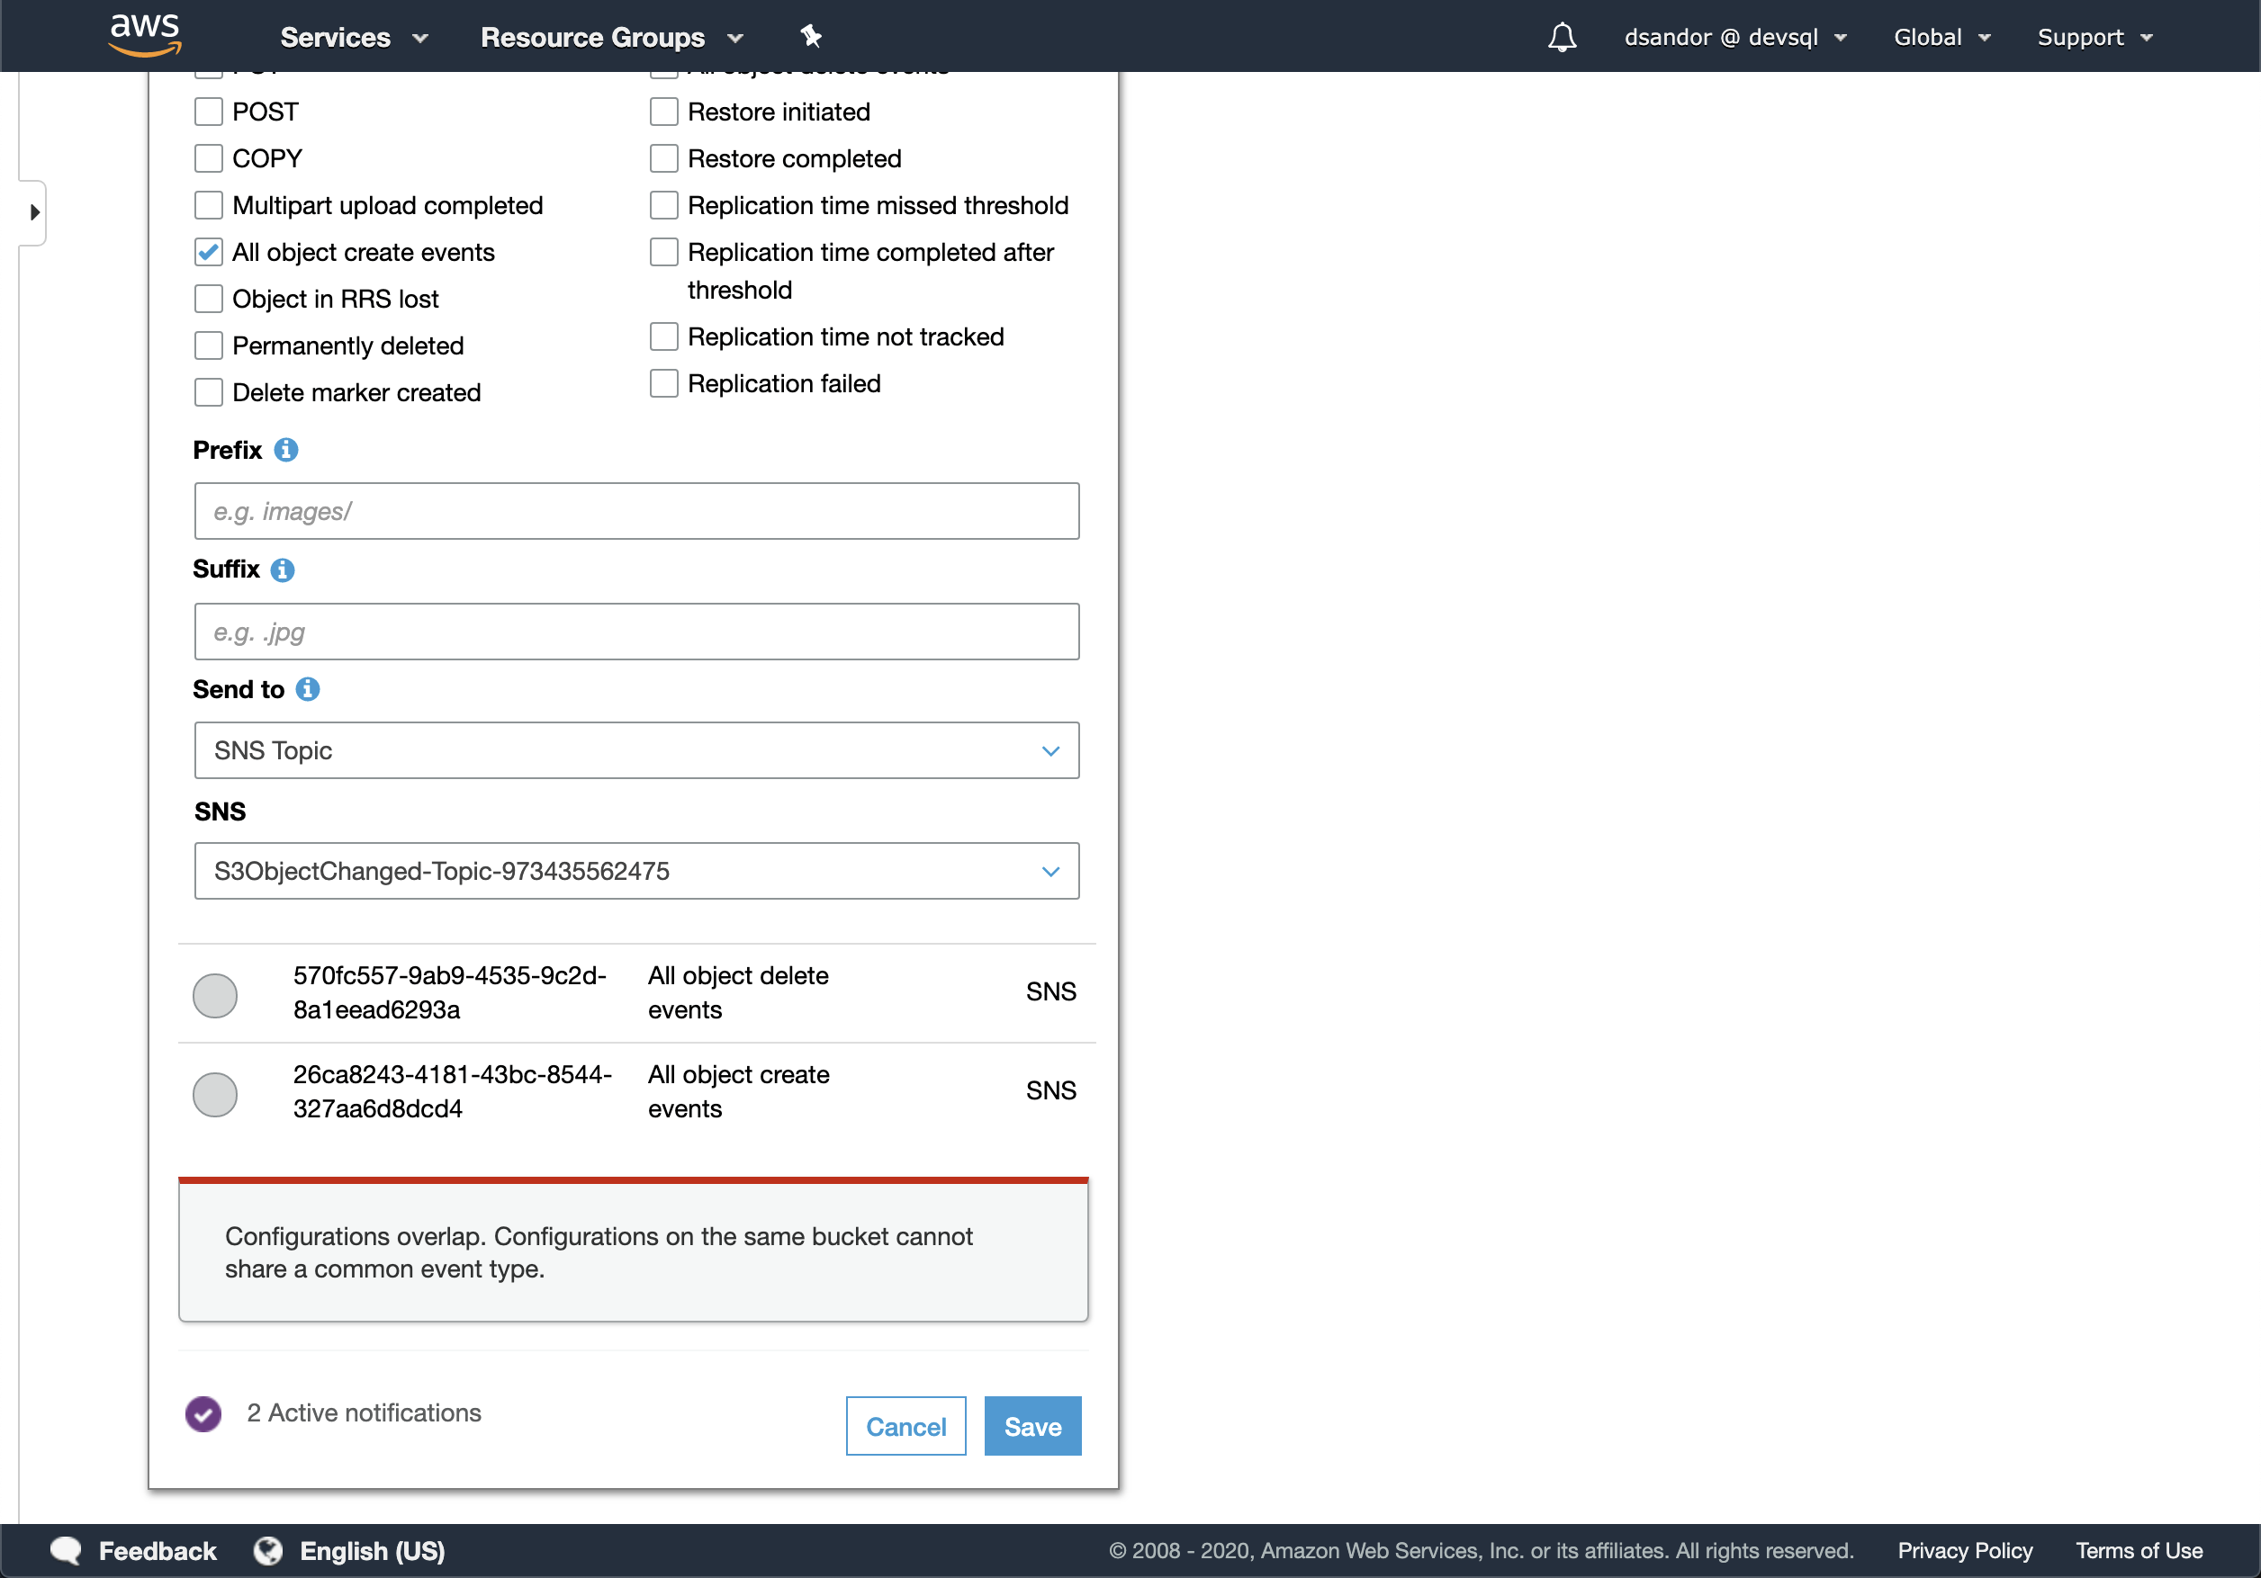Image resolution: width=2261 pixels, height=1578 pixels.
Task: Enable the Replication failed checkbox
Action: pos(663,384)
